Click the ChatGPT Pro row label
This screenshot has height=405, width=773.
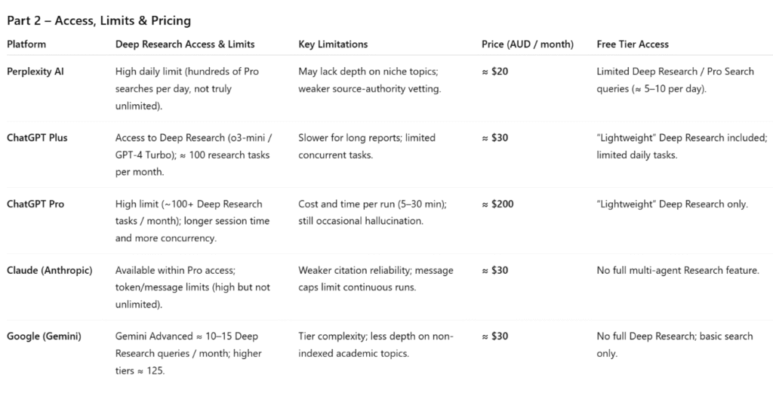(x=35, y=204)
